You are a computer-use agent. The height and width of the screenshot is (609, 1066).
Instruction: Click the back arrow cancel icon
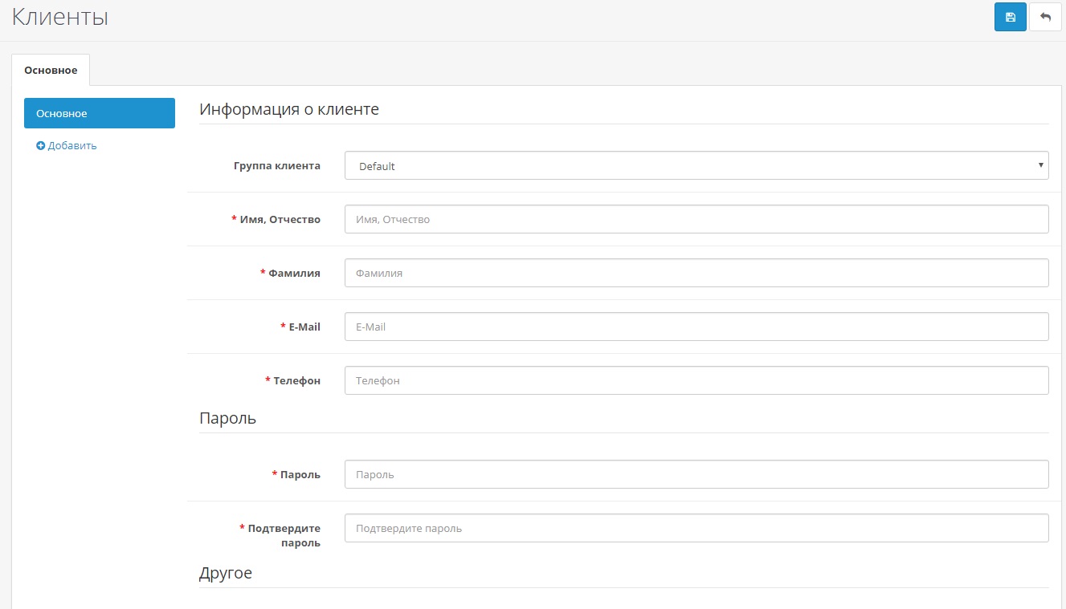point(1045,17)
